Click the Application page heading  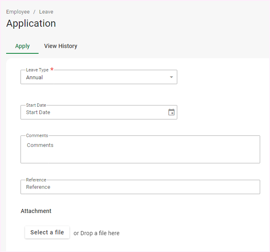pyautogui.click(x=31, y=23)
